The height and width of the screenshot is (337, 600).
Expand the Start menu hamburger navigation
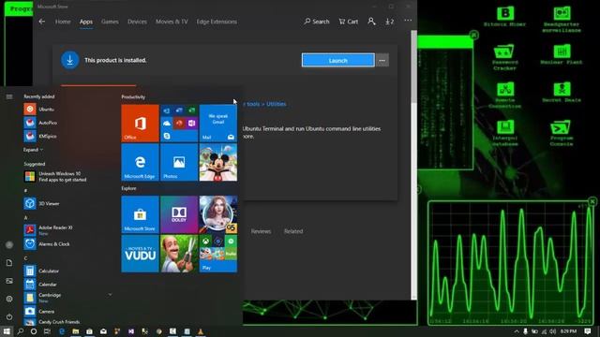coord(9,97)
